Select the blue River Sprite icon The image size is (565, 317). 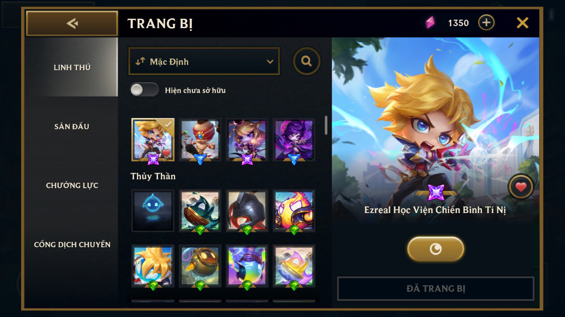click(153, 210)
